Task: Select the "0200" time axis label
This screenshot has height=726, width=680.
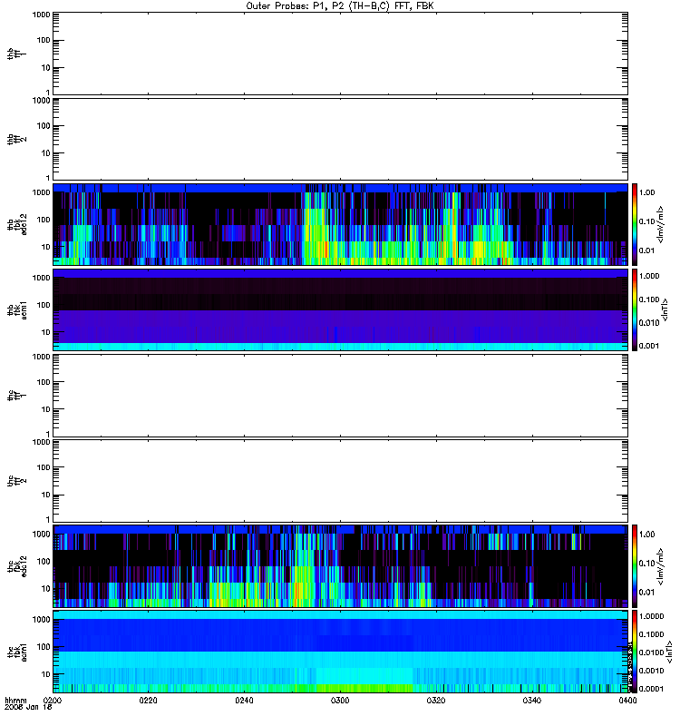Action: [x=53, y=700]
